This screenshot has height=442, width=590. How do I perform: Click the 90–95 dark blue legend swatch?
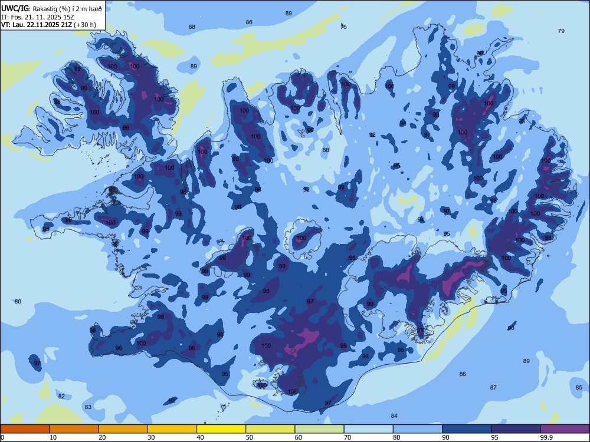coord(467,429)
